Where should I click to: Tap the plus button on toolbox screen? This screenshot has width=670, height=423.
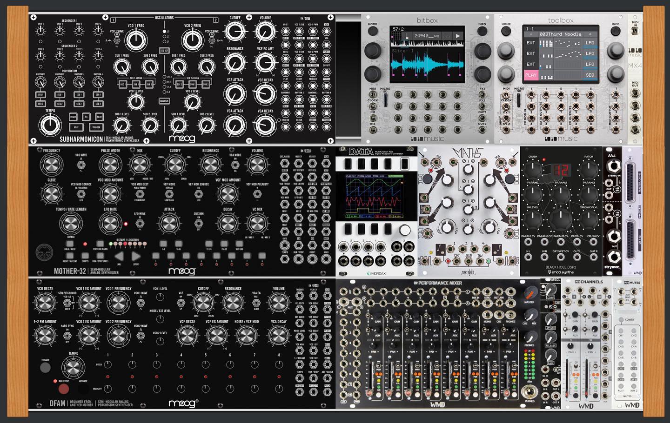[590, 34]
